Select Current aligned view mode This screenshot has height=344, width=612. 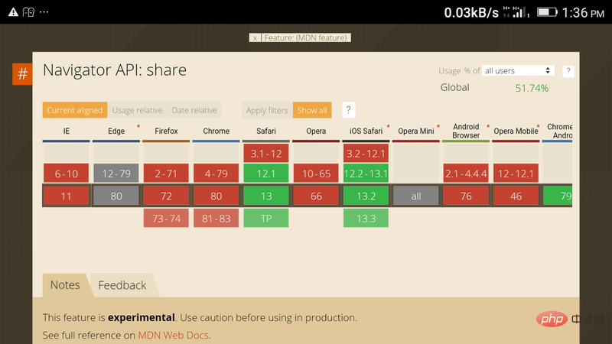click(x=74, y=110)
